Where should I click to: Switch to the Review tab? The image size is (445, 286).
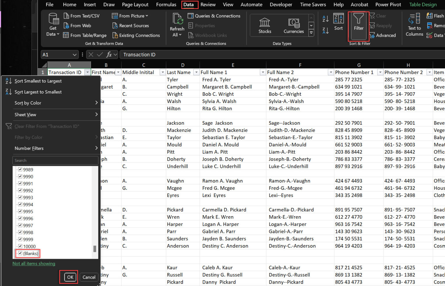[x=208, y=5]
